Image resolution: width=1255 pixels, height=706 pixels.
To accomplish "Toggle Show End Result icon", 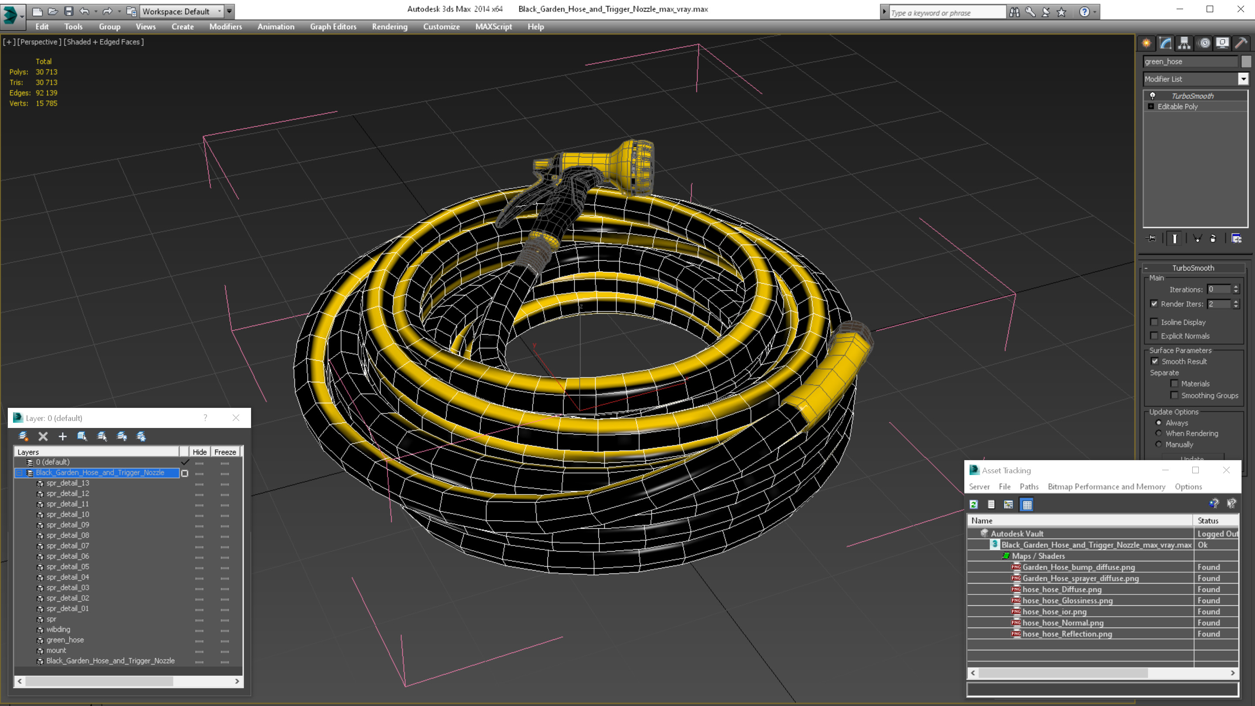I will (1175, 238).
